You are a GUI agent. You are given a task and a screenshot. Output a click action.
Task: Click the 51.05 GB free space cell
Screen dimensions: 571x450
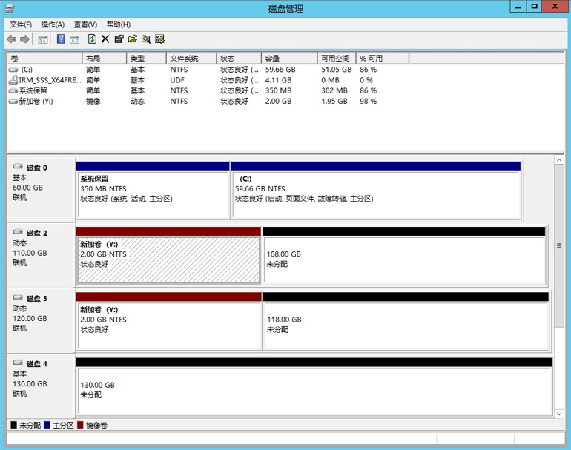tap(336, 70)
